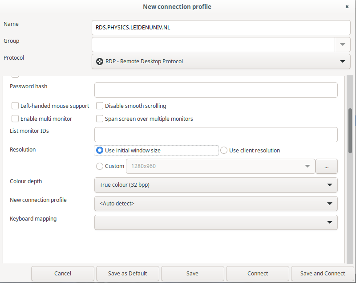Click the RDP protocol icon in Protocol field
This screenshot has height=283, width=356.
point(100,61)
